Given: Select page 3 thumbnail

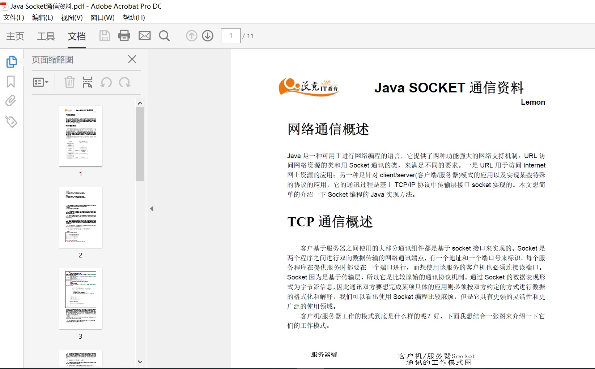Looking at the screenshot, I should (81, 299).
